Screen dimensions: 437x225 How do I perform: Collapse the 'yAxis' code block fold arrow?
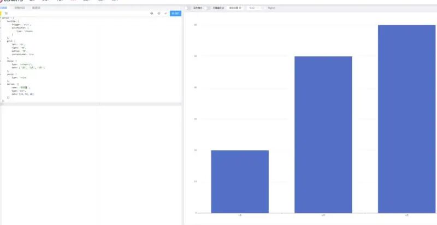click(1, 74)
